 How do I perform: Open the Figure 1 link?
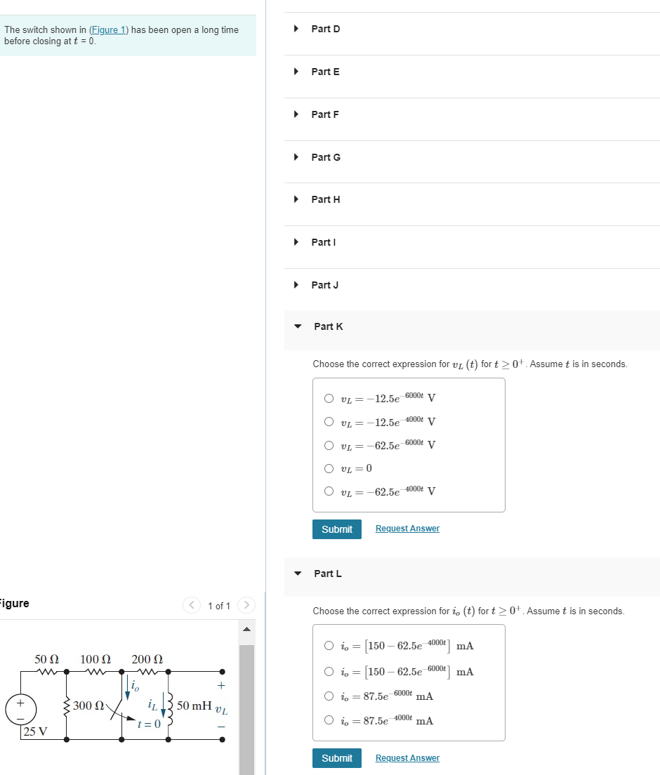(x=109, y=29)
